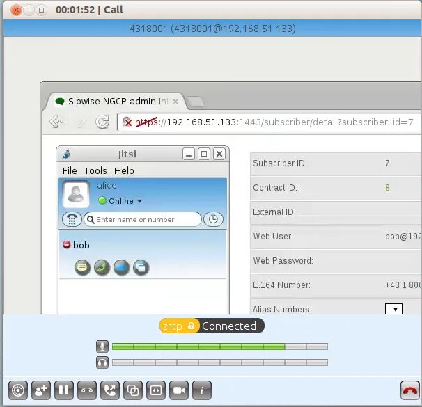The image size is (422, 407).
Task: Maximize the shared Jitsi window
Action: [x=204, y=154]
